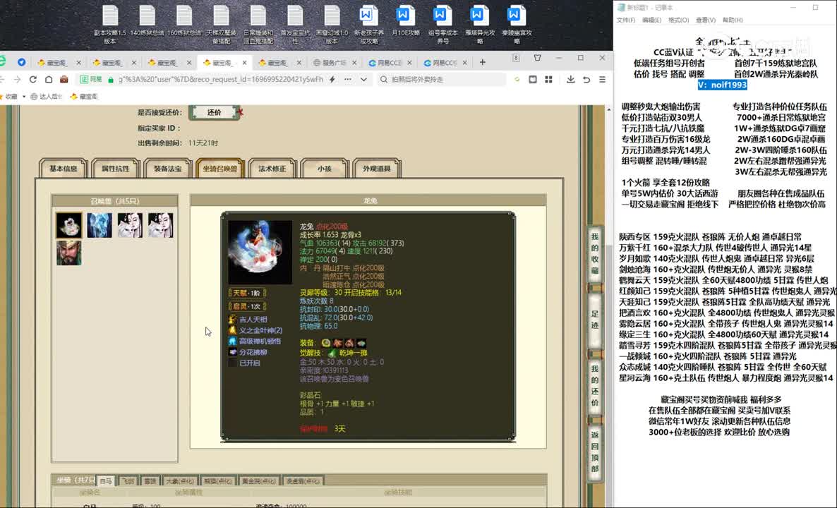Click 返回顶部 side button

(595, 452)
